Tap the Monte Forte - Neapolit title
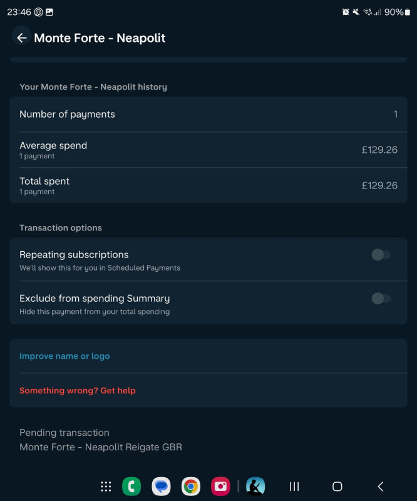Screen dimensions: 417x501 tap(100, 38)
